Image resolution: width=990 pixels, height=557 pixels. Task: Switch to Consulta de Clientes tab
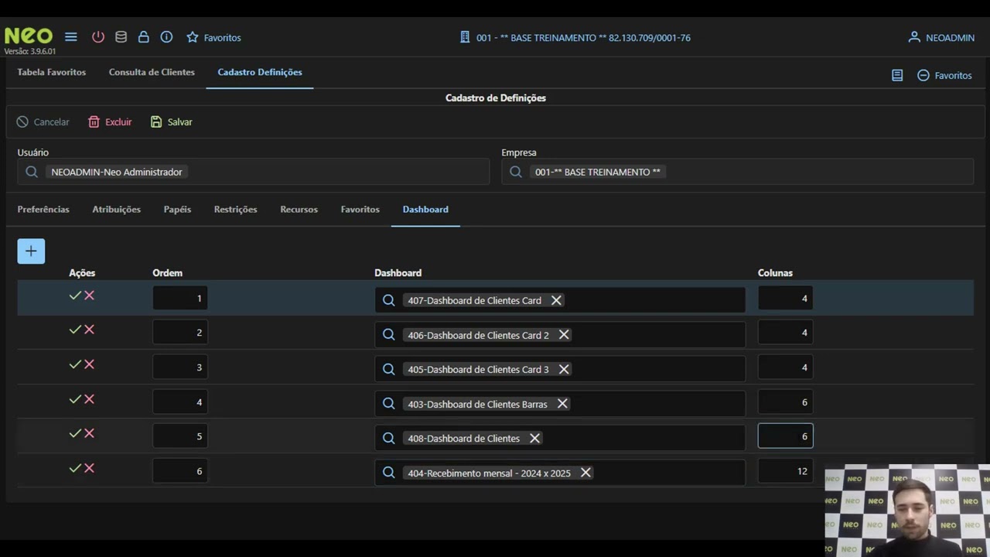(152, 72)
